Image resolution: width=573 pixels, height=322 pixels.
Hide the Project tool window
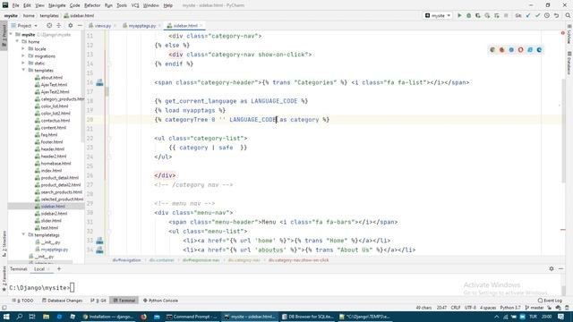[x=80, y=26]
